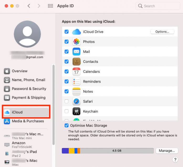
Task: Uncheck Photos checkbox
Action: tap(66, 42)
